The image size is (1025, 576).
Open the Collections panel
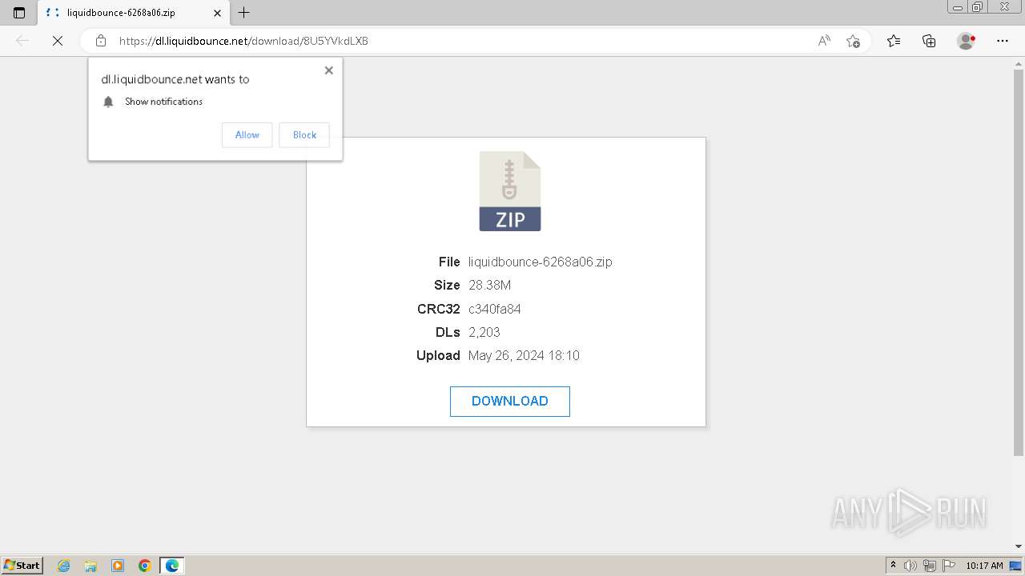pyautogui.click(x=929, y=41)
